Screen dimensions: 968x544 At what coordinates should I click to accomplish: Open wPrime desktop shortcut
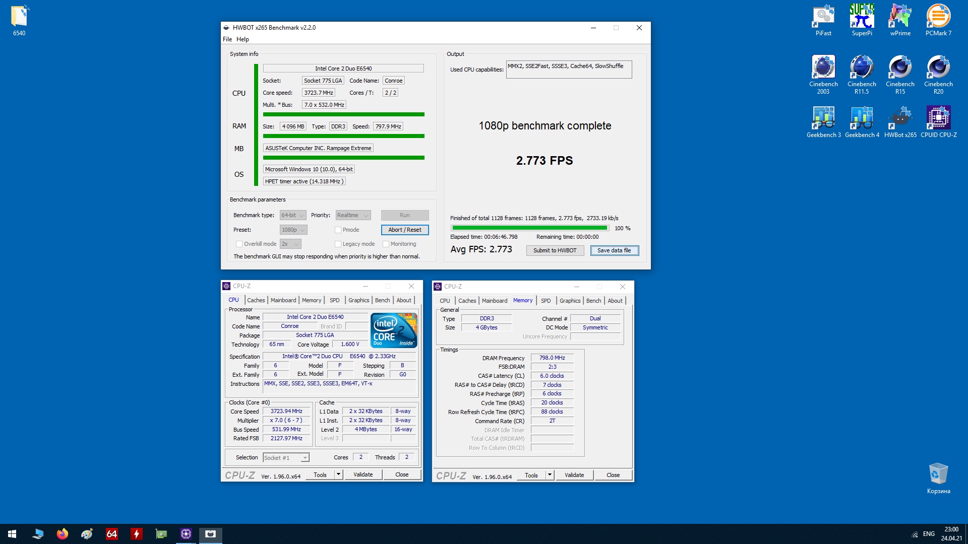click(900, 20)
